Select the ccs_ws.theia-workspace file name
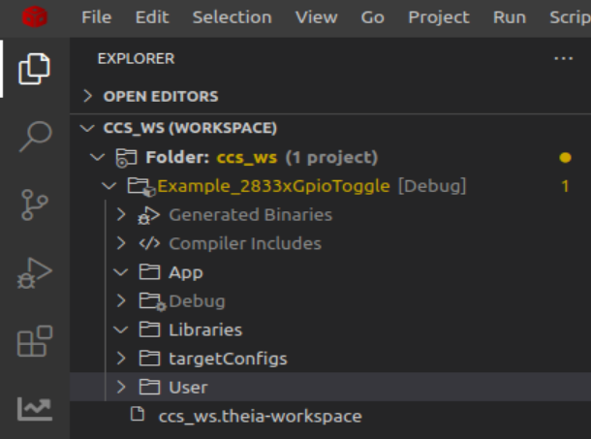 click(260, 417)
